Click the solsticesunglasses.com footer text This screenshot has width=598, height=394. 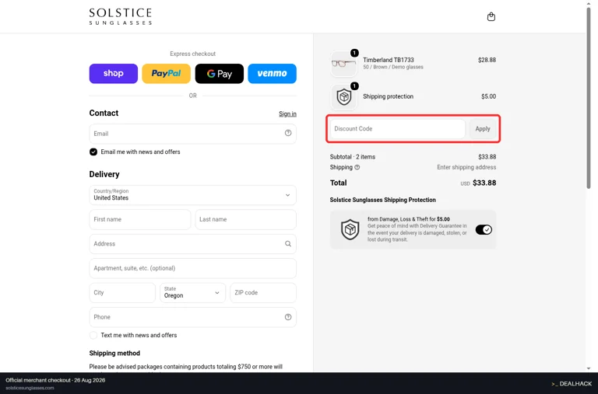pos(30,388)
